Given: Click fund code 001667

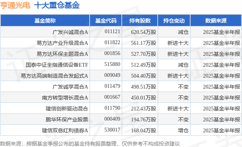Looking at the screenshot, I should [x=112, y=97].
